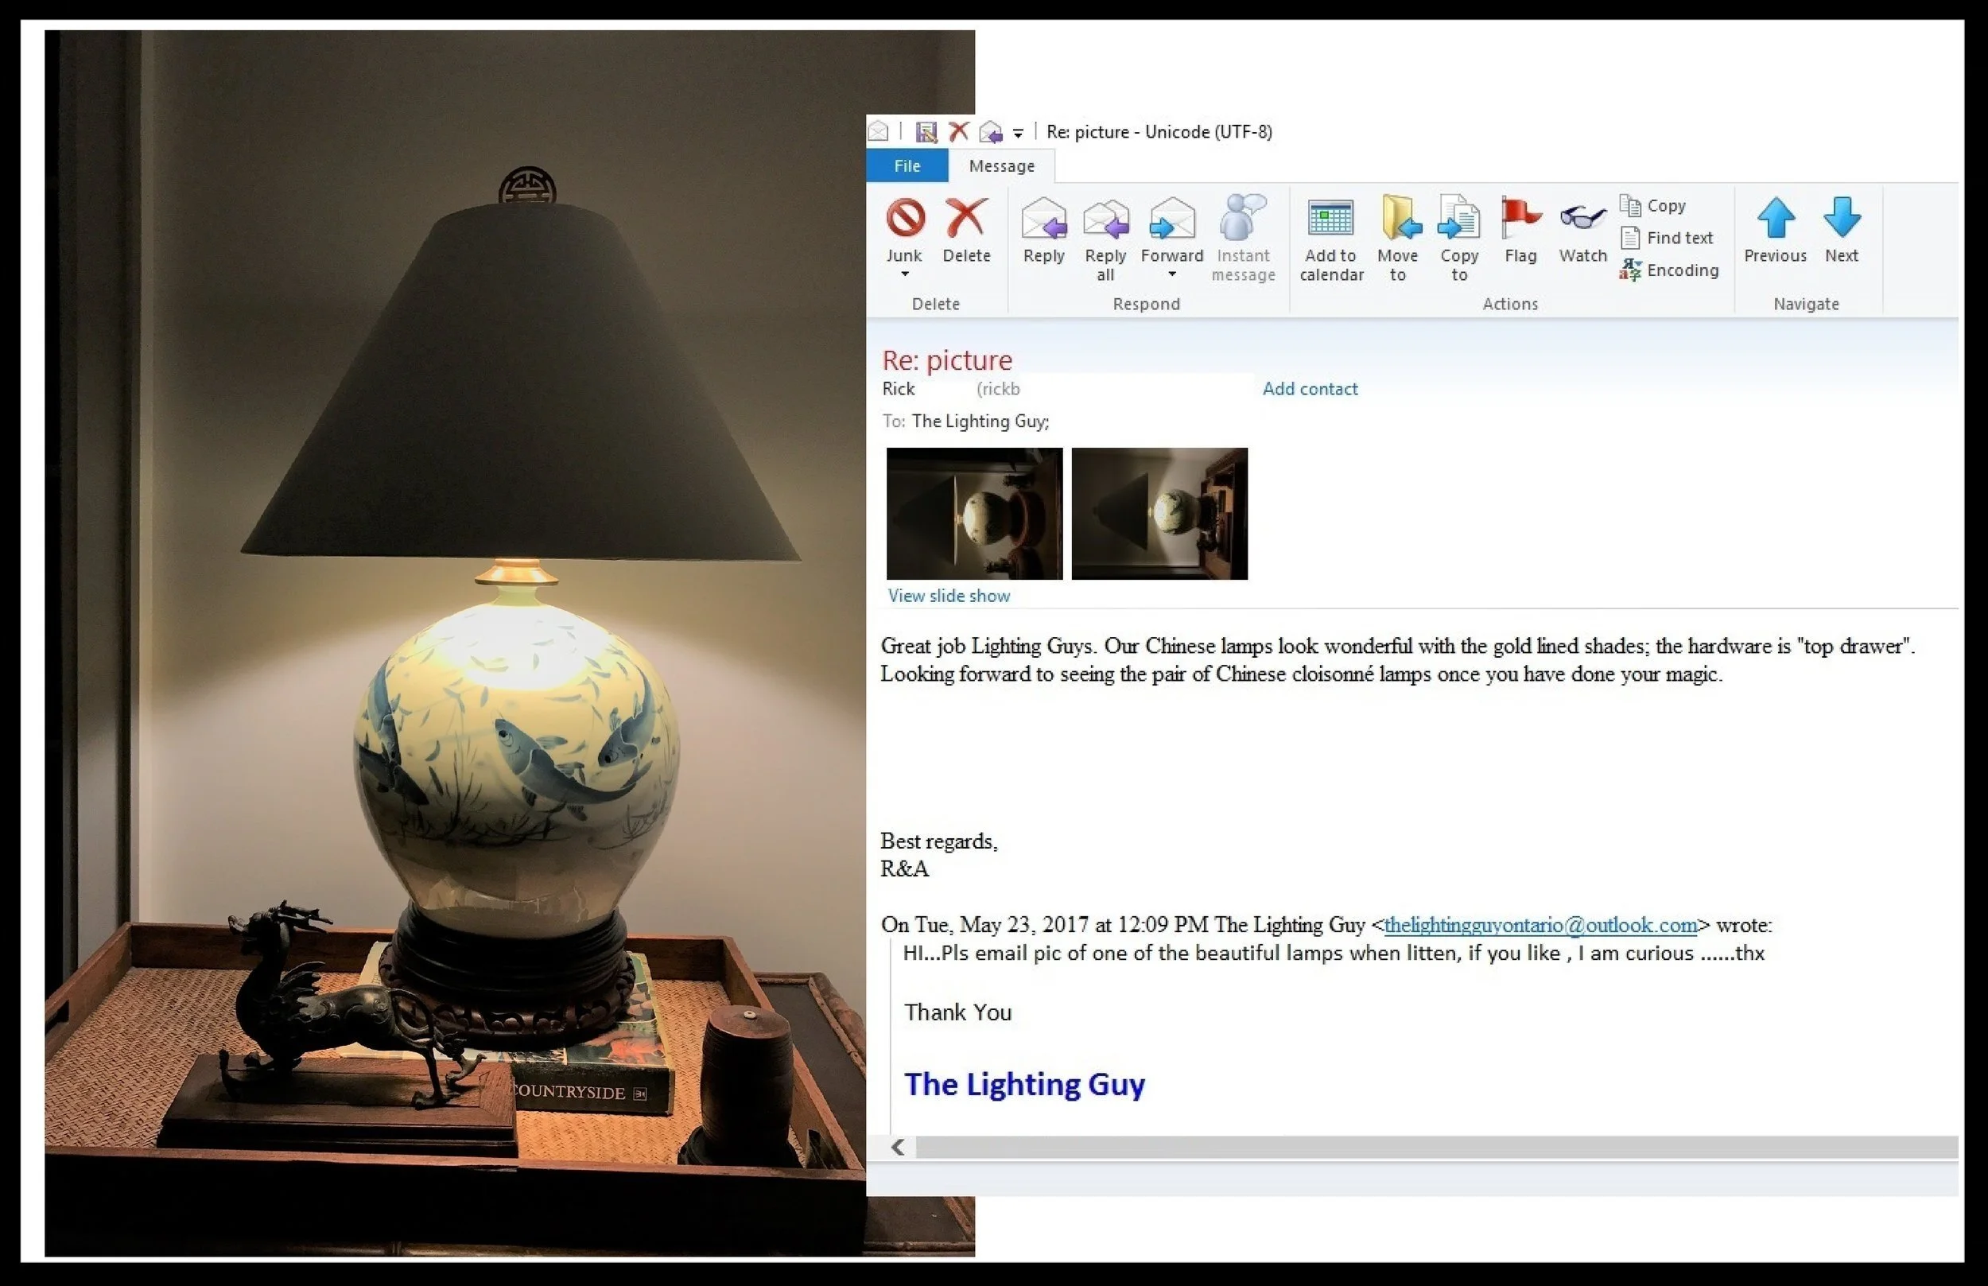Viewport: 1988px width, 1286px height.
Task: Click the Forward envelope icon
Action: [1171, 219]
